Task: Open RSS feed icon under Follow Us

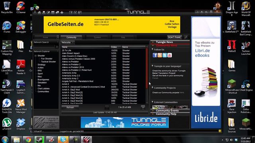Action: tap(160, 55)
